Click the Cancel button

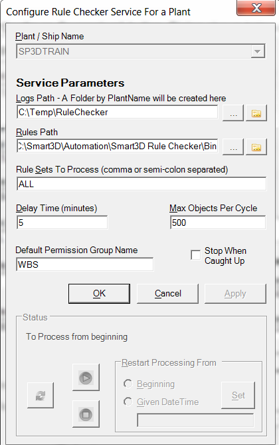167,294
